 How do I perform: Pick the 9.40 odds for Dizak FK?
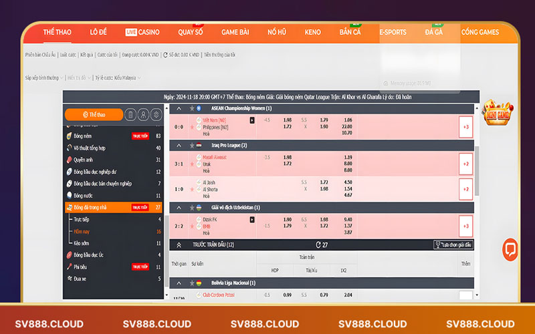(x=348, y=220)
